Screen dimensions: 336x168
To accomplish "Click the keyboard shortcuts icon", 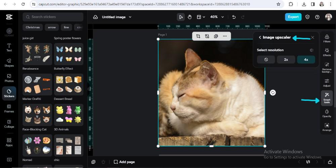I will [9, 160].
